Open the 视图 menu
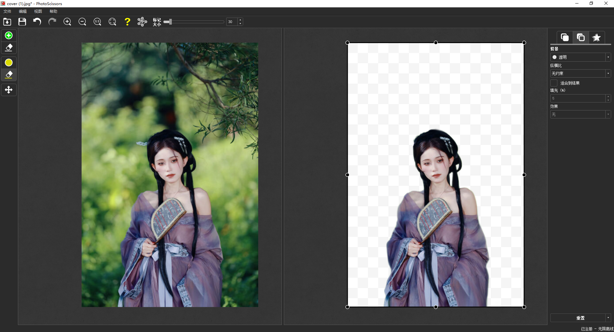This screenshot has height=332, width=614. pyautogui.click(x=38, y=11)
